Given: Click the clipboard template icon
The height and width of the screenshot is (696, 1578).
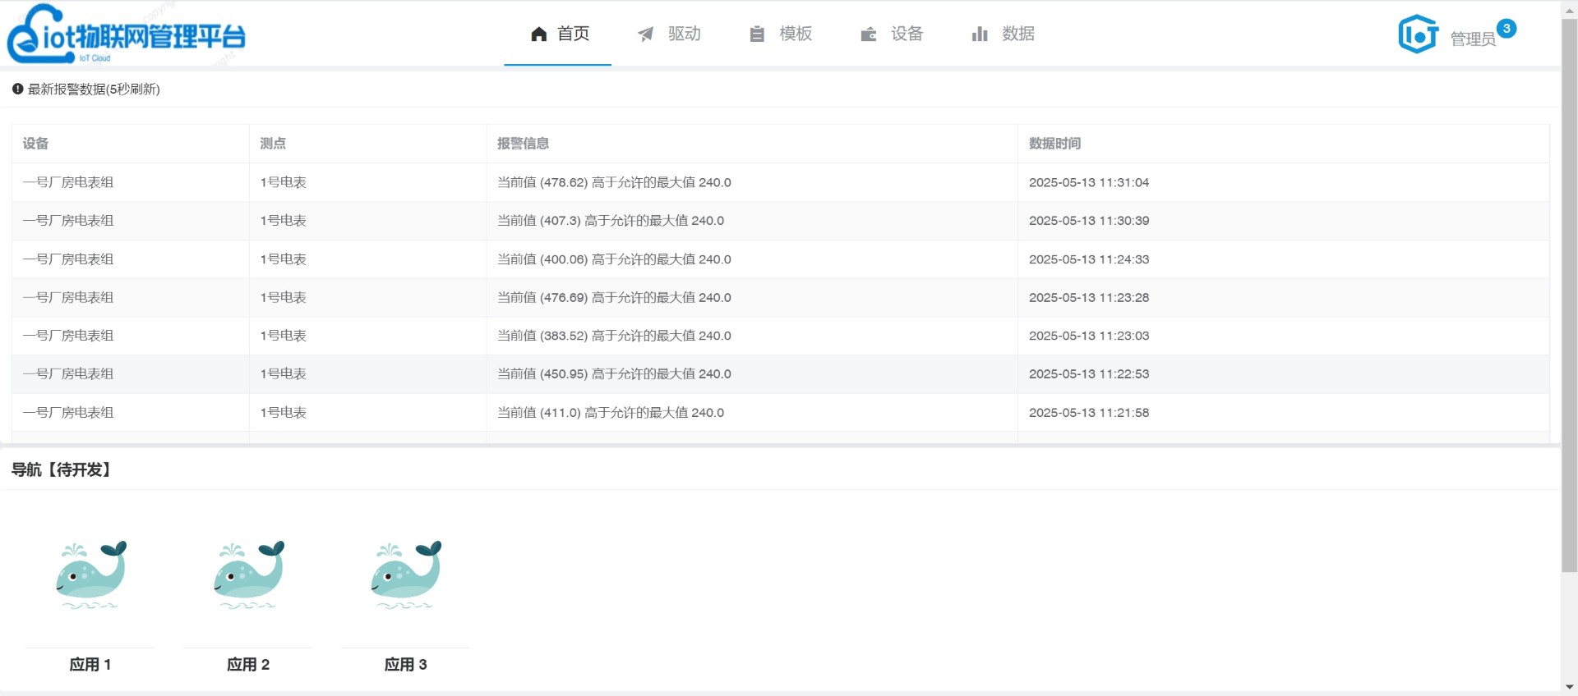Looking at the screenshot, I should tap(757, 34).
